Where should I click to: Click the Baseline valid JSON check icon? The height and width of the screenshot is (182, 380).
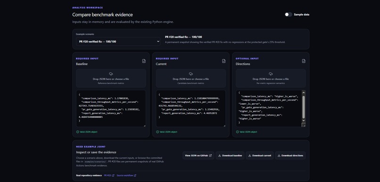pyautogui.click(x=77, y=132)
